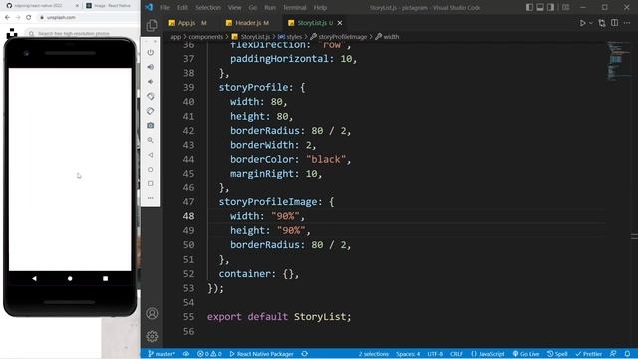Click the emulator toolbar home circle
Image resolution: width=638 pixels, height=359 pixels.
[151, 170]
